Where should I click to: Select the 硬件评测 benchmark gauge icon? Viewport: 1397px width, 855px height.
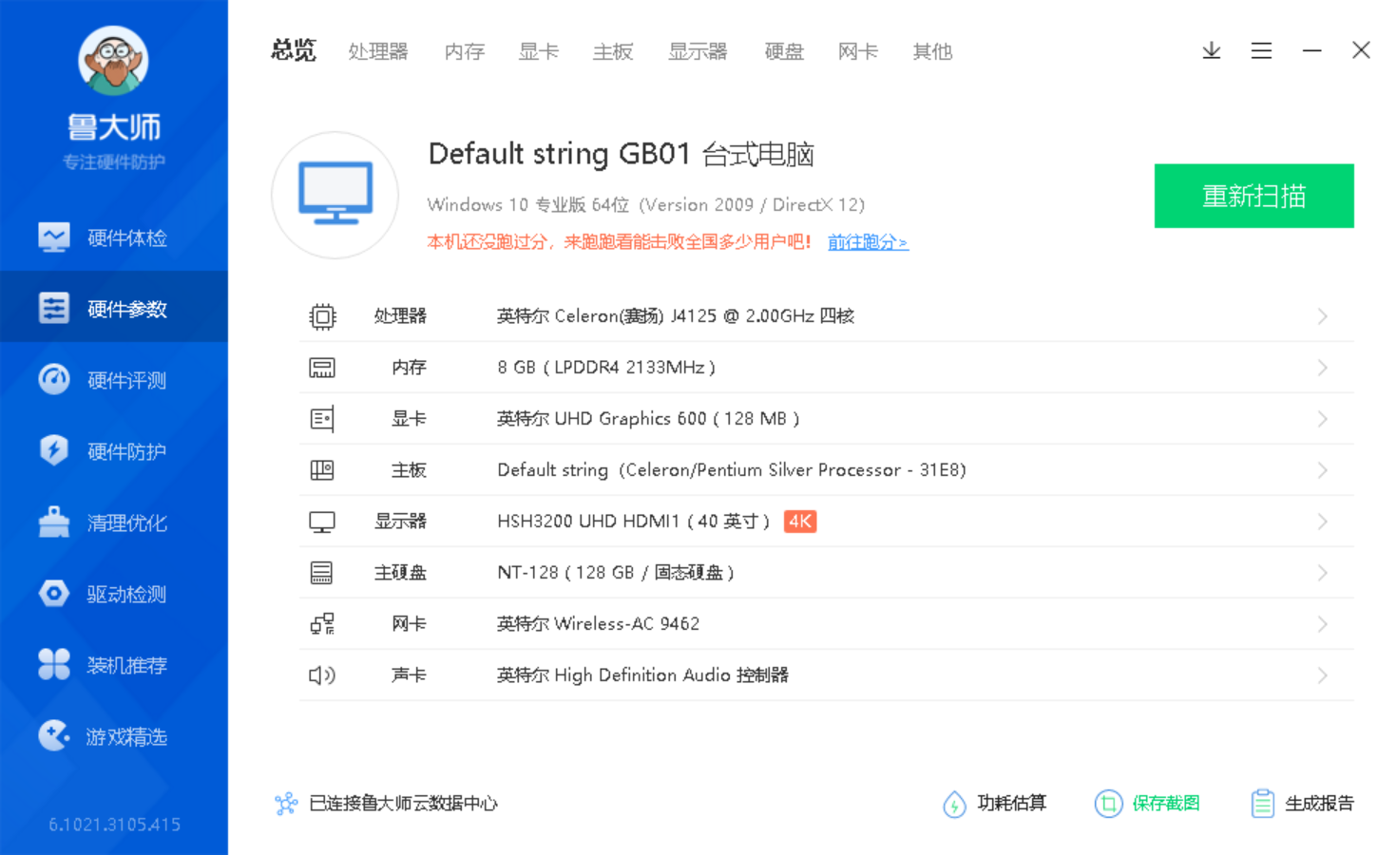tap(54, 380)
